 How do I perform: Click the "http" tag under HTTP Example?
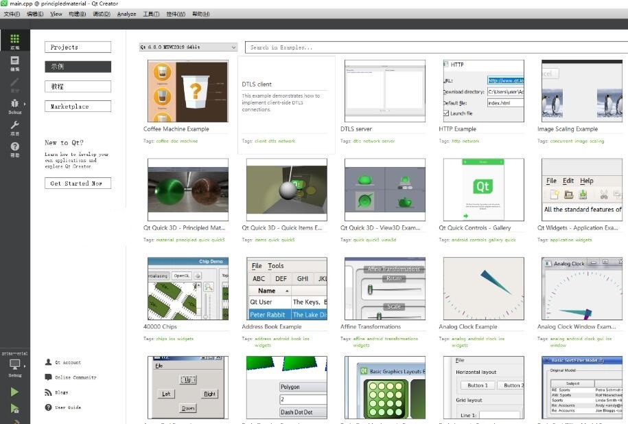(456, 141)
